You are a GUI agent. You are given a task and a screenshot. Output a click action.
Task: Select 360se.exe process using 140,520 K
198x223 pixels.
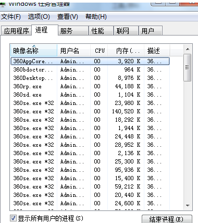click(x=90, y=111)
